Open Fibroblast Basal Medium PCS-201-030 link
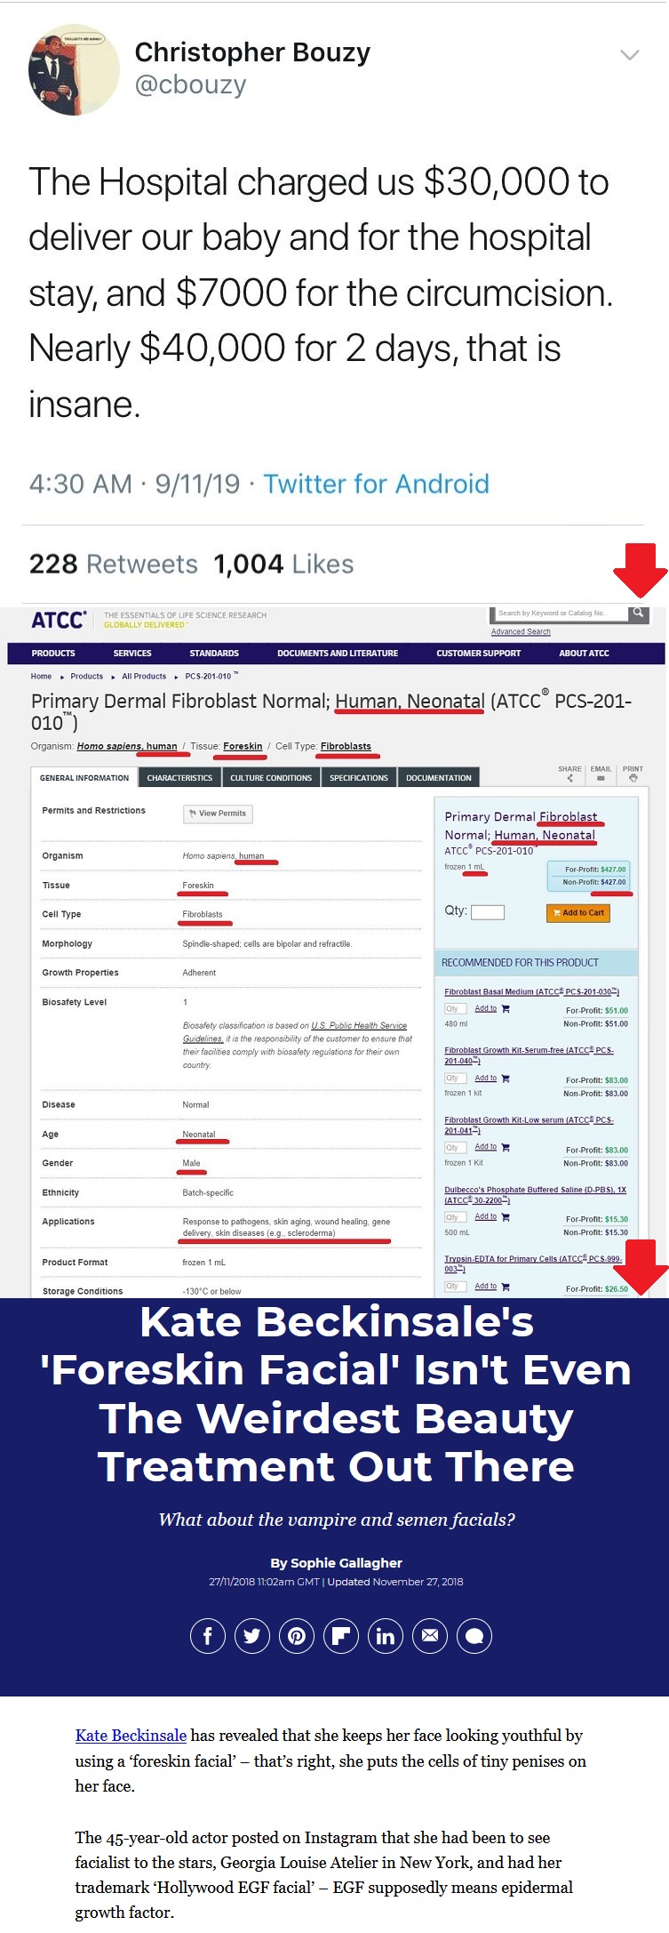The height and width of the screenshot is (1933, 669). 531,991
